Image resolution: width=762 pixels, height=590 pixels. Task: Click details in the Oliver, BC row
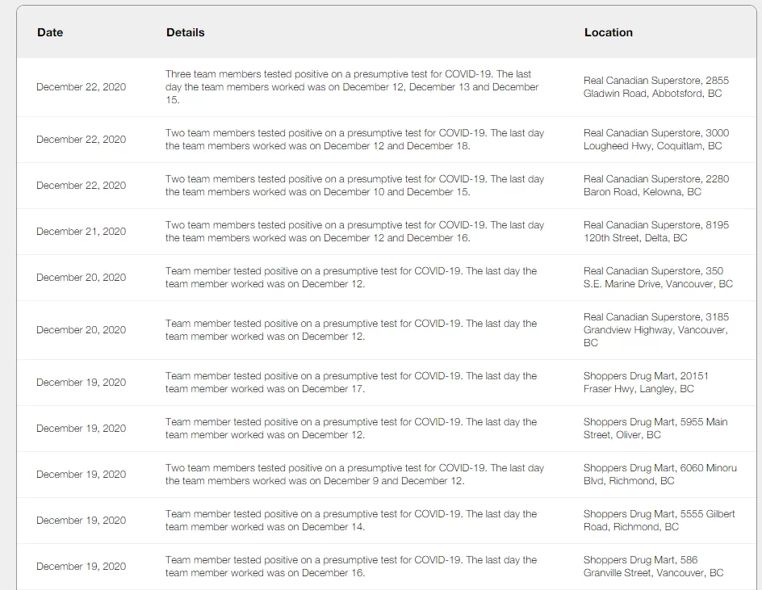(x=351, y=428)
